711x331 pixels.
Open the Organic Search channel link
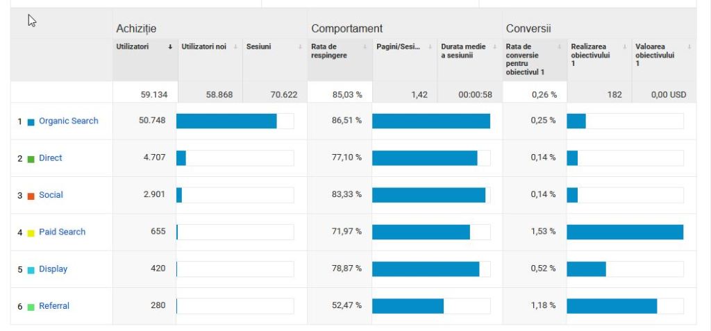[x=68, y=121]
